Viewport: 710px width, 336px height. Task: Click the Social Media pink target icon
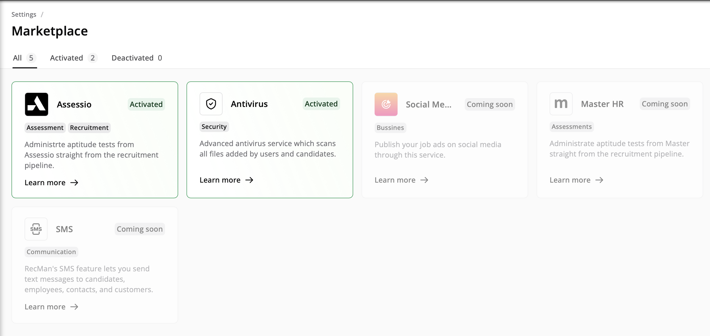[x=386, y=104]
